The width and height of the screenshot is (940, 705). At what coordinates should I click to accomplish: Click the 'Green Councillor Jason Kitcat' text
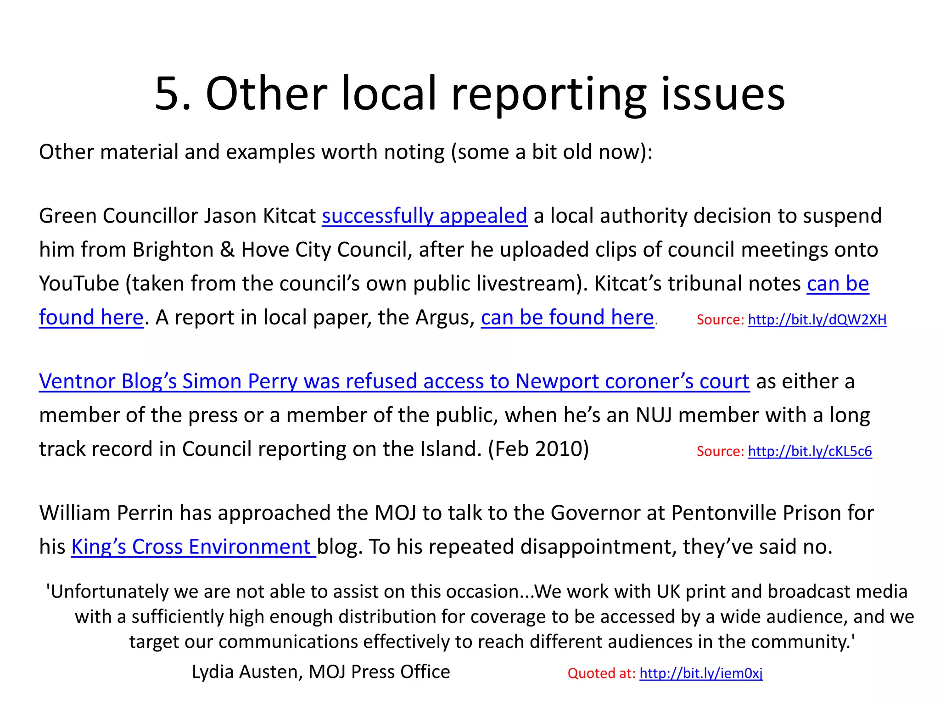(x=177, y=216)
